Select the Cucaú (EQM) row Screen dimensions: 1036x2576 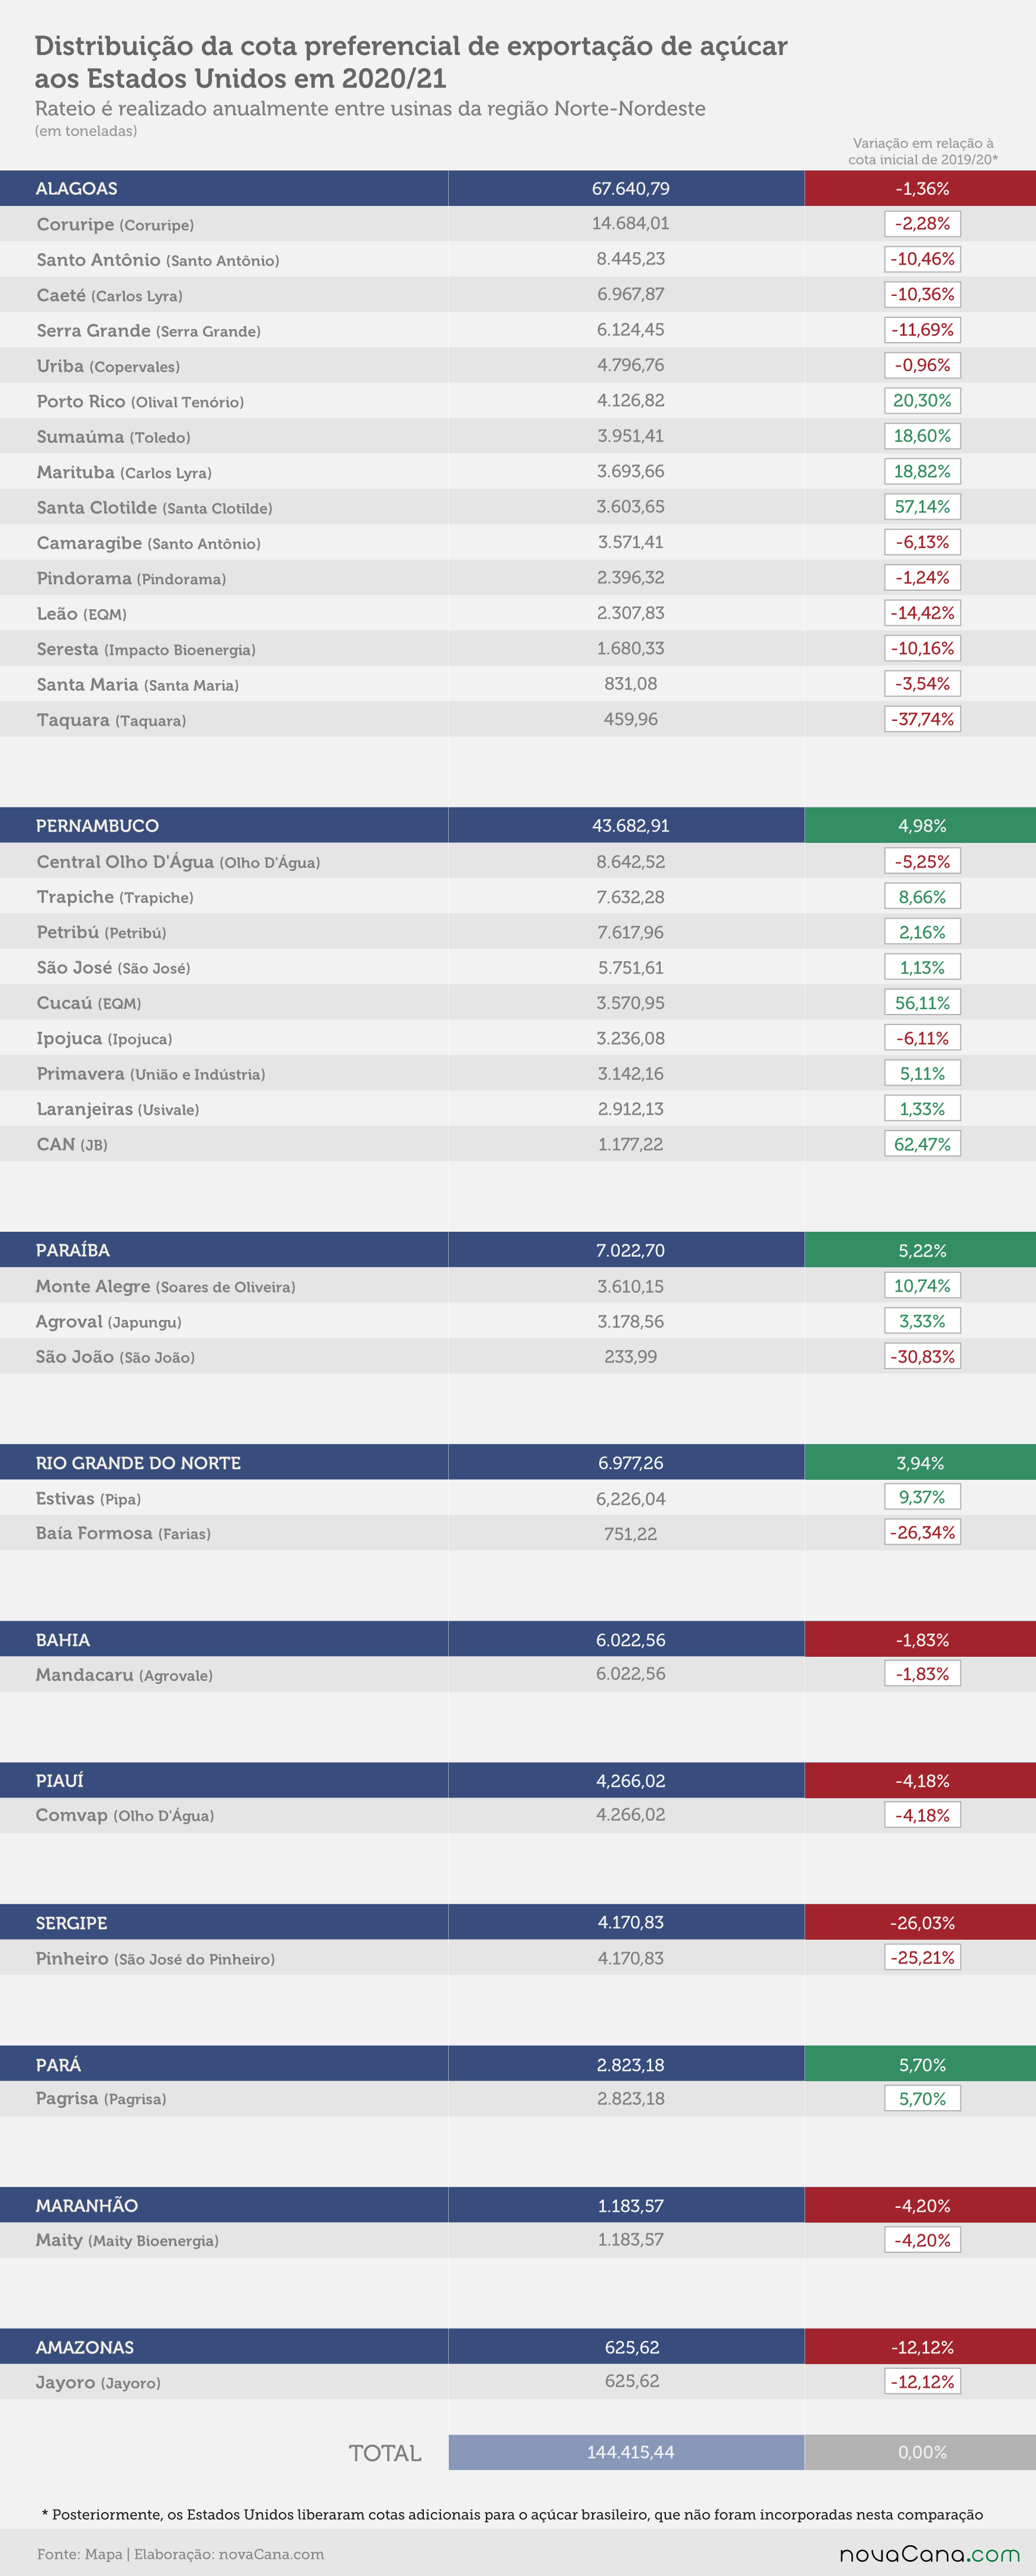pos(518,1003)
